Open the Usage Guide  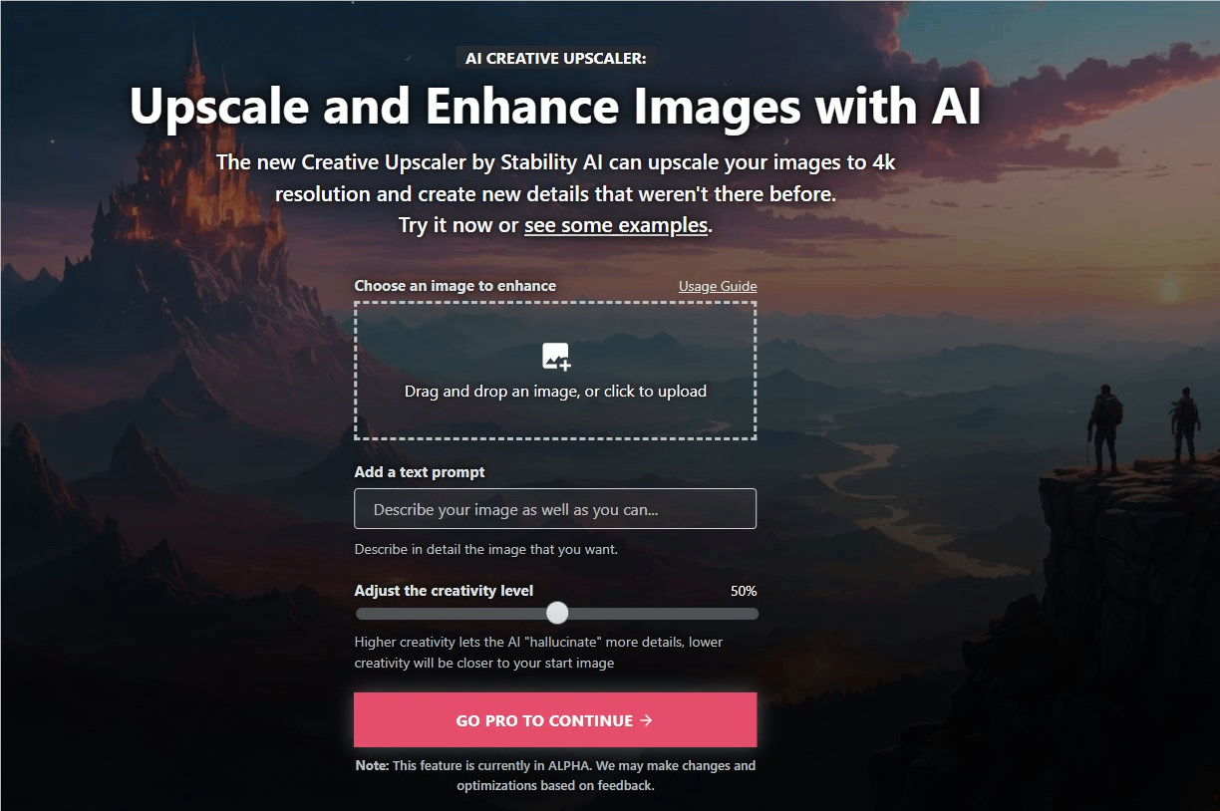717,286
